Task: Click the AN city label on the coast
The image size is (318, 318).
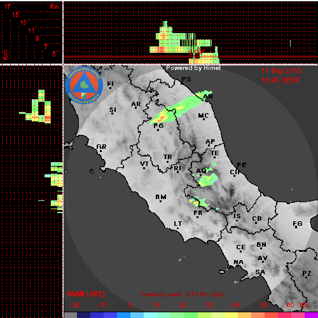Action: click(x=208, y=97)
